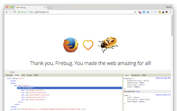The image size is (177, 111).
Task: Bookmark this page with the star icon
Action: pos(135,12)
